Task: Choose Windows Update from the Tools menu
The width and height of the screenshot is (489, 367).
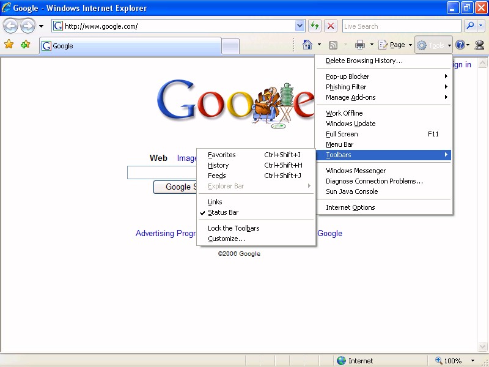Action: pos(384,124)
